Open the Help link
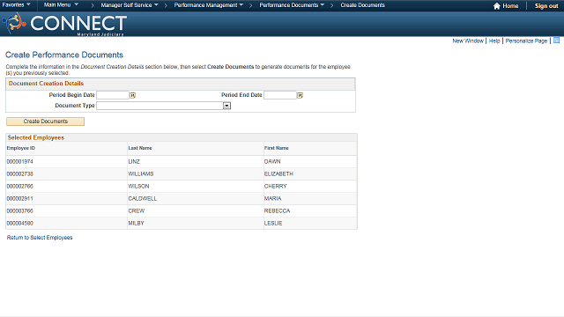The width and height of the screenshot is (564, 317). [x=494, y=41]
